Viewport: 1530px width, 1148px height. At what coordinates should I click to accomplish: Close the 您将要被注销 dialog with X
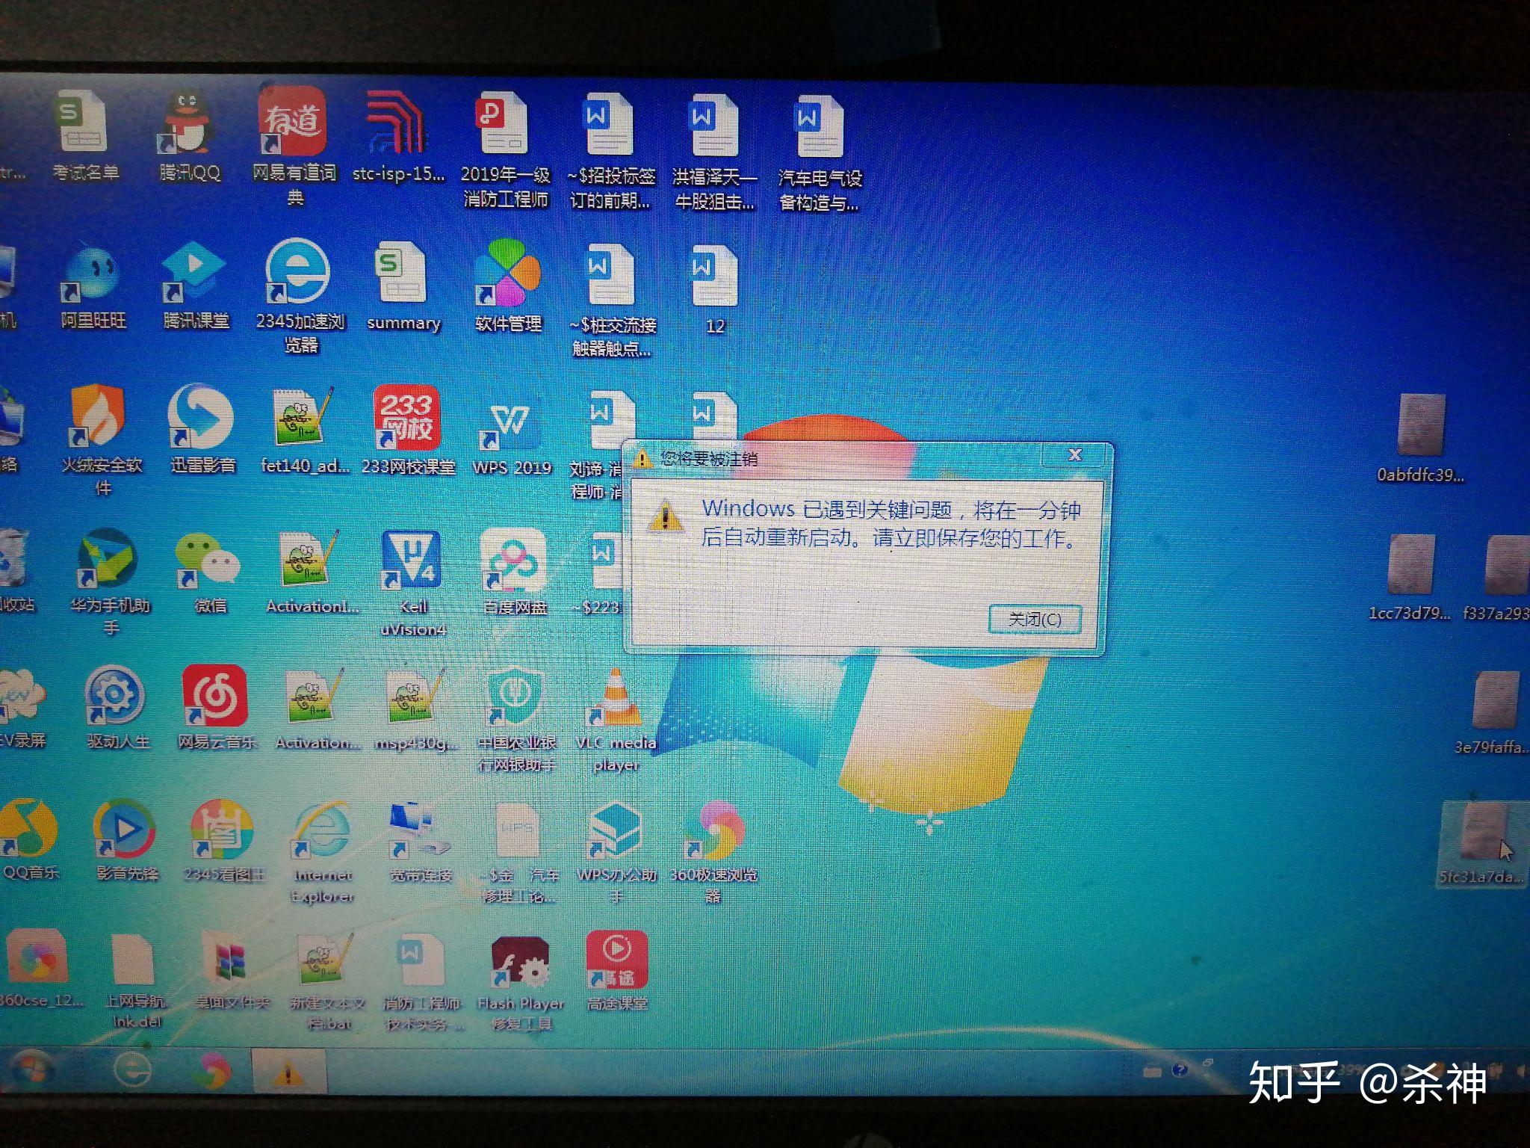(x=1075, y=454)
